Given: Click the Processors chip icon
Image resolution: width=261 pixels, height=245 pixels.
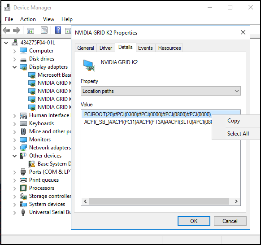Looking at the screenshot, I should (23, 188).
